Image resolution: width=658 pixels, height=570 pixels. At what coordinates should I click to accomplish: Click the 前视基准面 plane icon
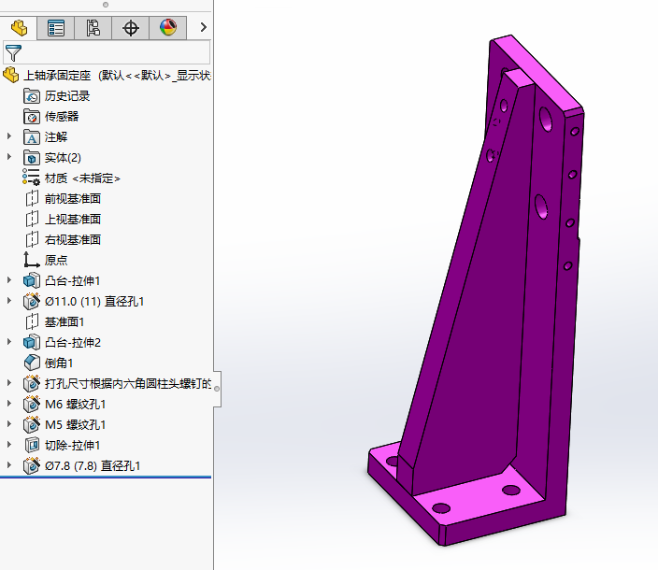coord(32,198)
